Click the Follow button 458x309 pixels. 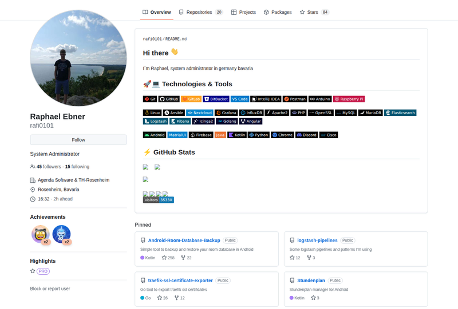point(78,140)
